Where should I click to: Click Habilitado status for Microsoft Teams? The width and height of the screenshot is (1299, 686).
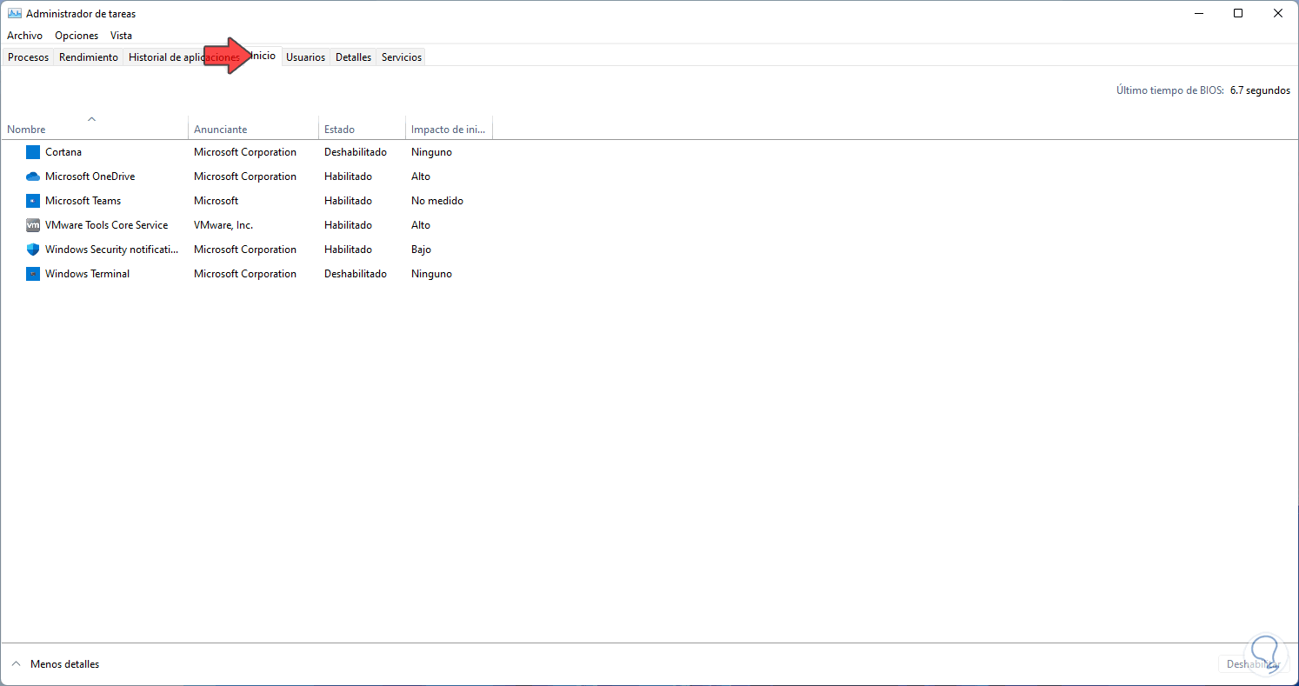(348, 201)
